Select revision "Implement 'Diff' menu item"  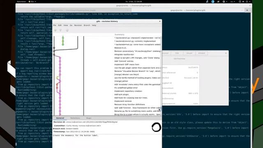pyautogui.click(x=127, y=65)
